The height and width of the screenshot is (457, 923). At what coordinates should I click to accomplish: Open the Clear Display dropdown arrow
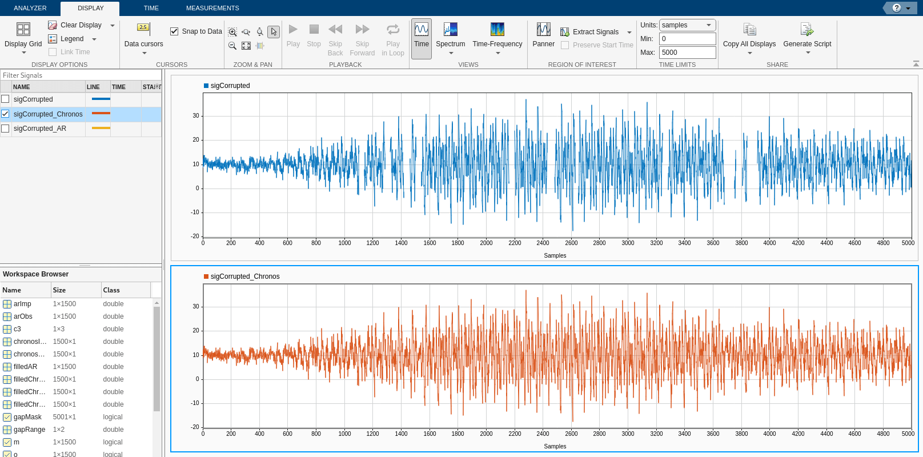coord(113,26)
